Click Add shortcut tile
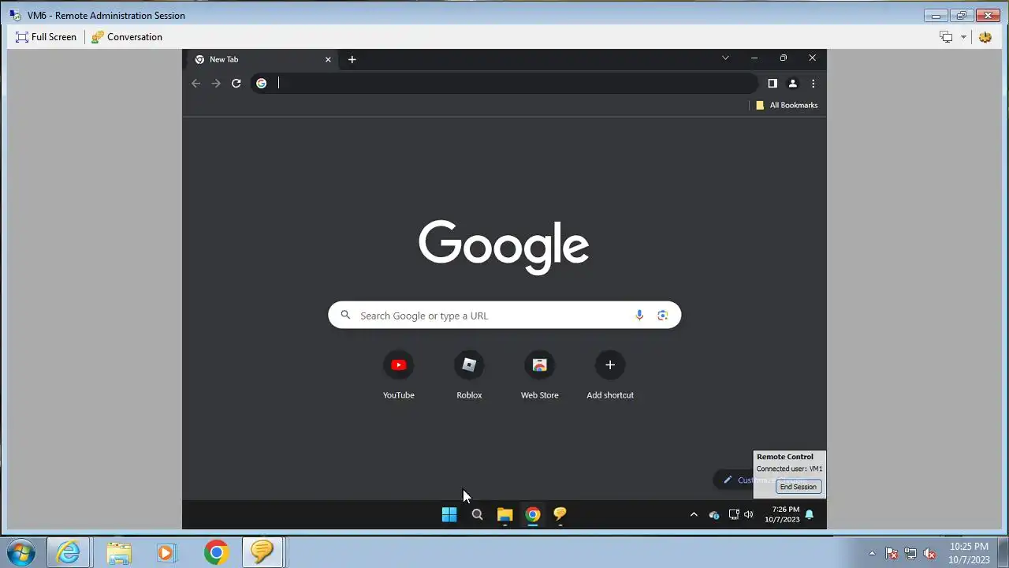The width and height of the screenshot is (1009, 568). (610, 376)
